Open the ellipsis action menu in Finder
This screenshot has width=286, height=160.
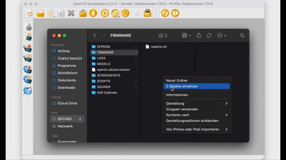pos(222,36)
